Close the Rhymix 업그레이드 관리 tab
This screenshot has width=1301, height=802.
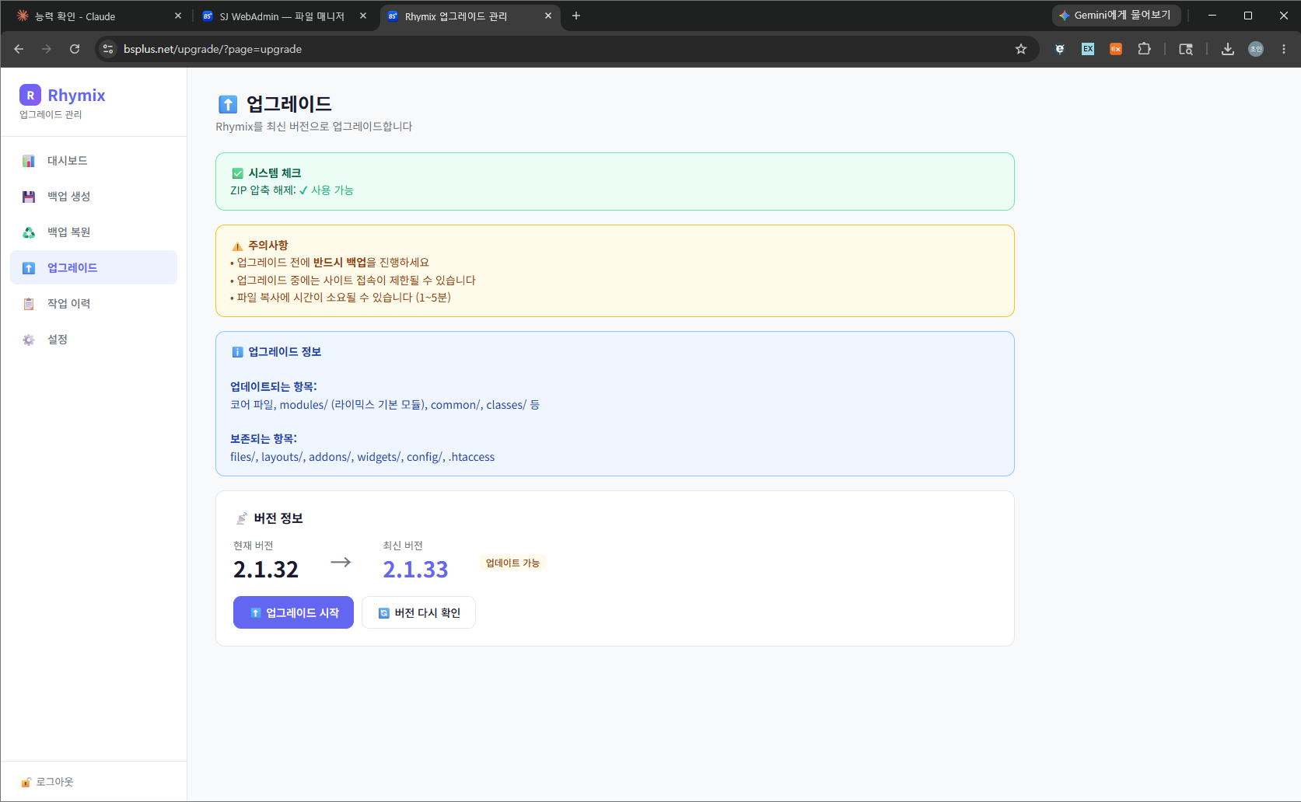click(548, 16)
